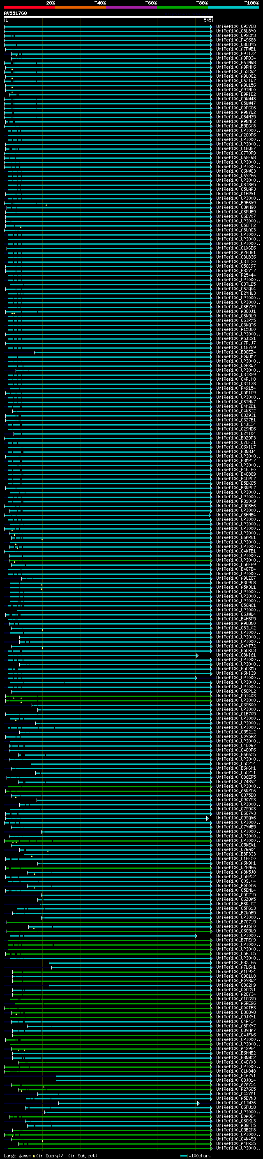Click hit label UniRef100_P31009
This screenshot has width=263, height=1159.
click(236, 502)
